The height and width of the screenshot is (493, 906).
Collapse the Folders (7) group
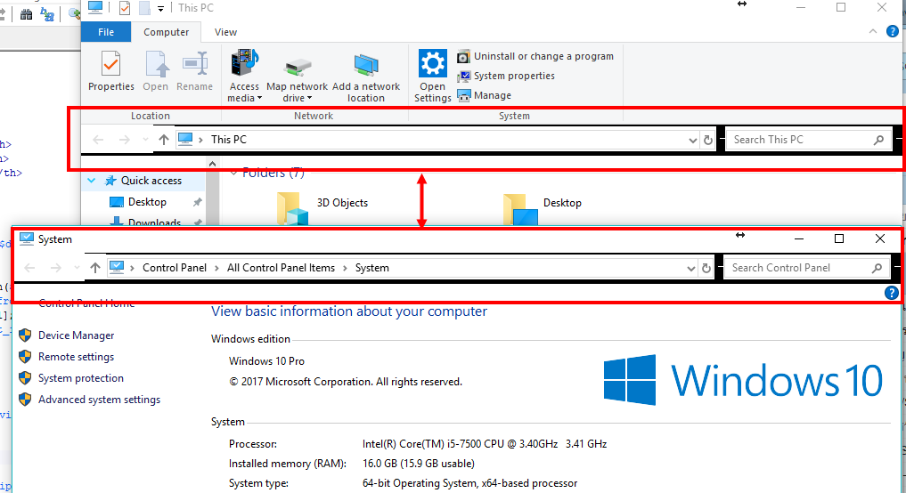point(233,173)
